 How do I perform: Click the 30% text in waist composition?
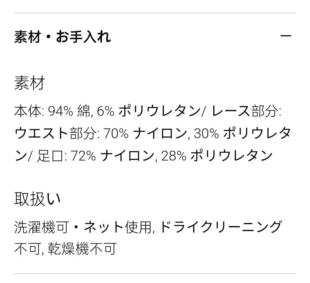click(x=206, y=134)
